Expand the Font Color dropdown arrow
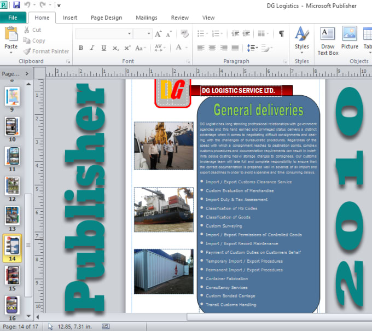372x331 pixels. [x=187, y=48]
